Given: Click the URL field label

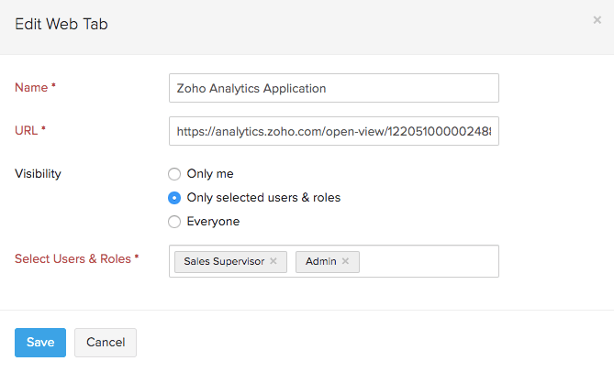Looking at the screenshot, I should click(28, 130).
